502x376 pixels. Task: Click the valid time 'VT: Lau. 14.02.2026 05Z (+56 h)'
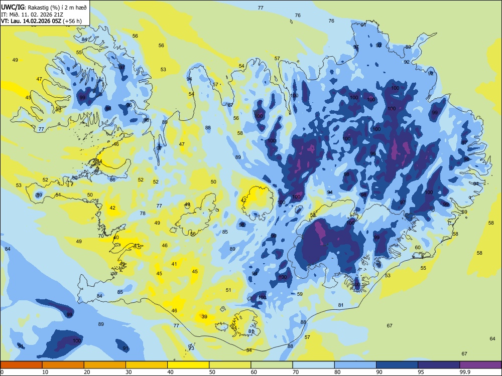tap(41, 21)
